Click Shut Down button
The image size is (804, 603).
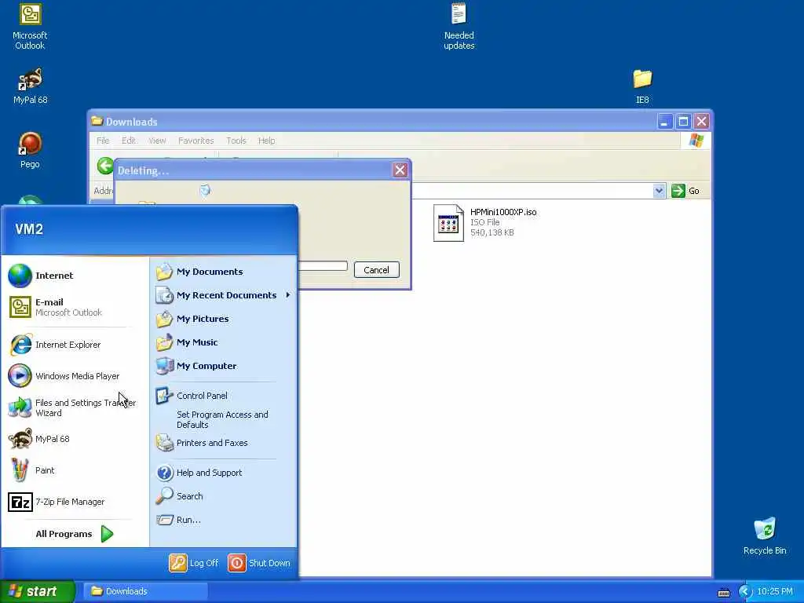259,563
